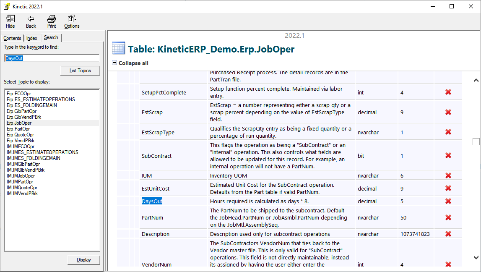Click red X icon in Description row
Viewport: 481px width, 272px height.
(x=448, y=234)
